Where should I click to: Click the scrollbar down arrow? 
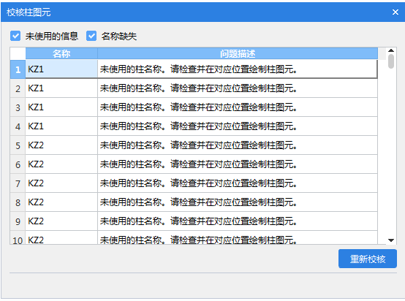pos(391,240)
